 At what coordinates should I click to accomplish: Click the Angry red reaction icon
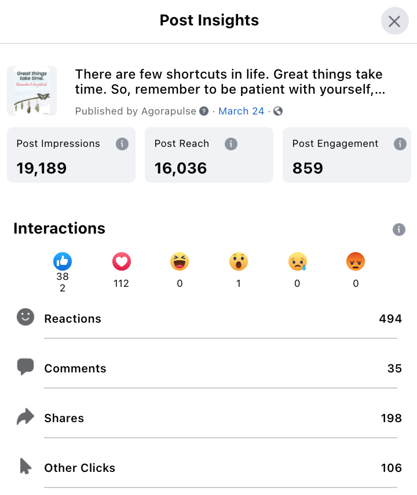[356, 261]
